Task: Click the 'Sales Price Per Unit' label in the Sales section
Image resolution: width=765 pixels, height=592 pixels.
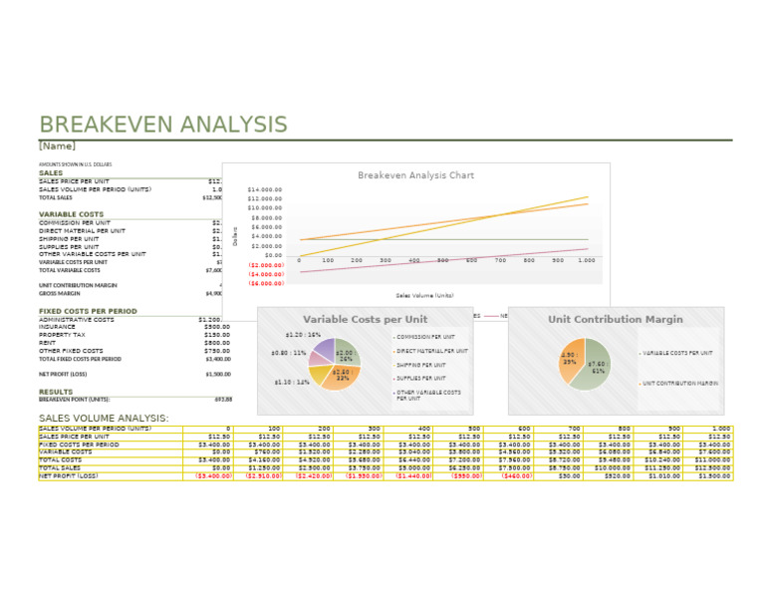Action: coord(74,181)
